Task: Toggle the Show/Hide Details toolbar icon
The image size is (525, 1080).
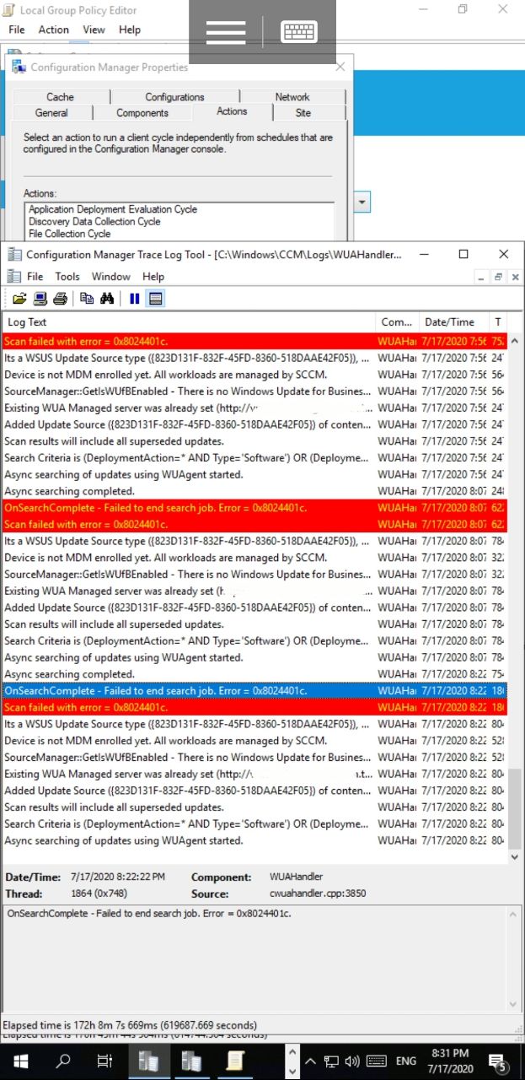Action: (155, 298)
